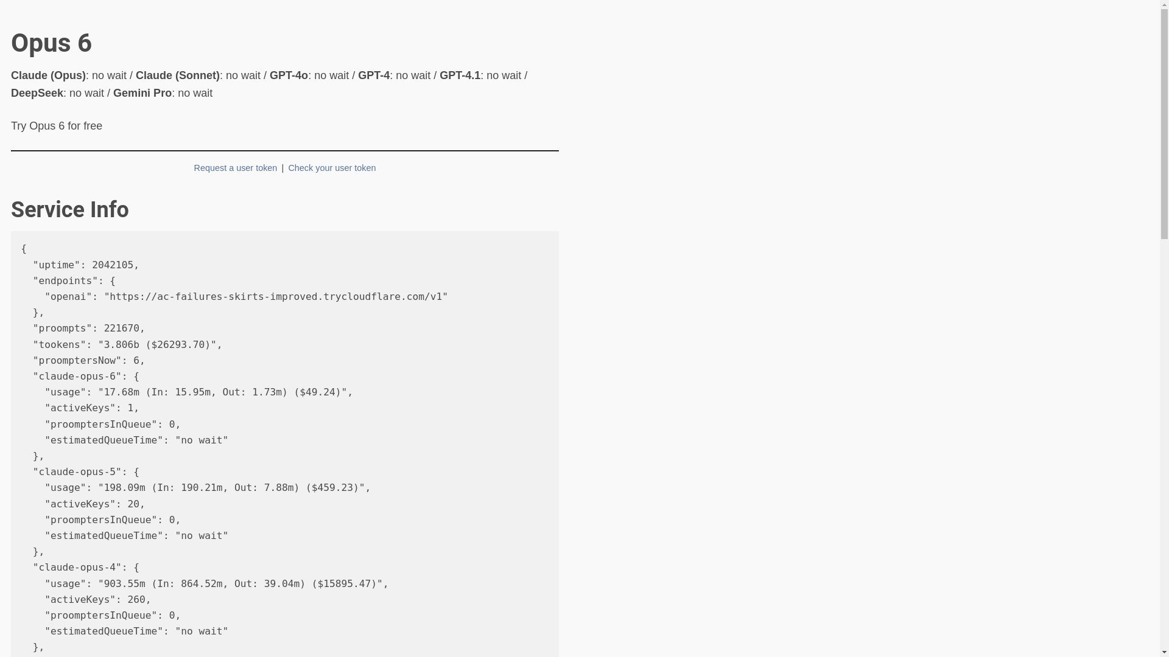This screenshot has width=1169, height=657.
Task: Click the Opus 6 page heading
Action: [x=51, y=43]
